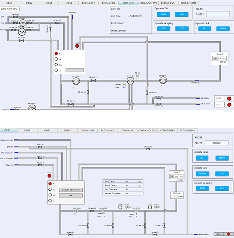Viewport: 234px width, 238px height.
Task: Open the empty RECIPE SELECT dropdown
Action: [x=218, y=14]
